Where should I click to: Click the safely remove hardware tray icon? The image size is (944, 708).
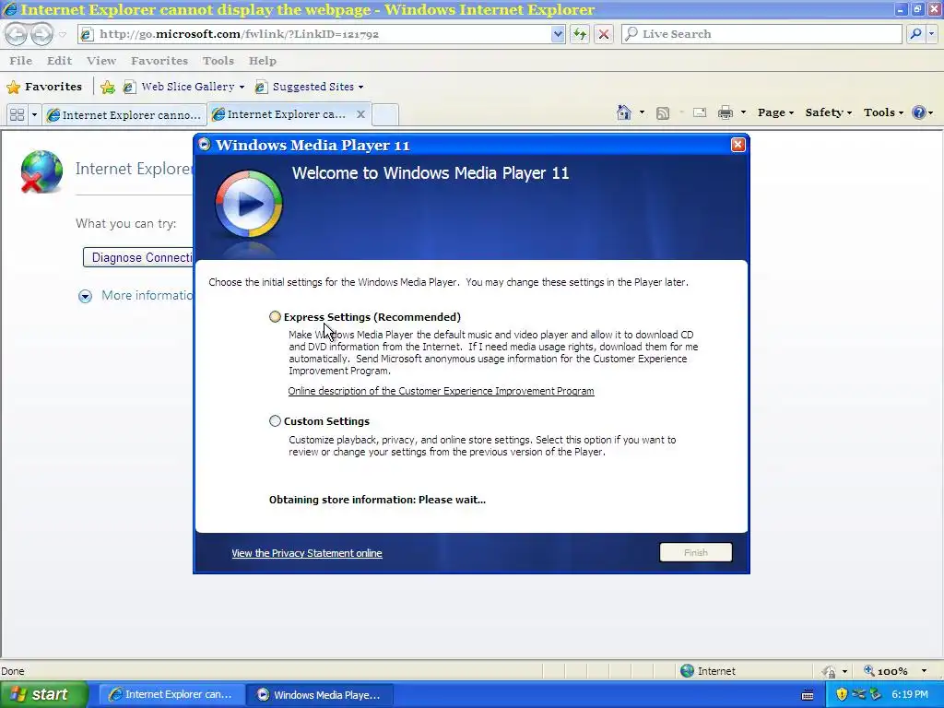pyautogui.click(x=876, y=694)
